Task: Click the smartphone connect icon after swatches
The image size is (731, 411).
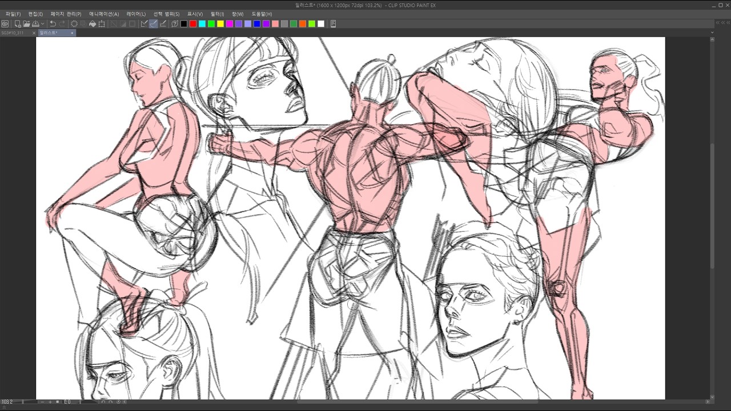Action: pos(334,23)
